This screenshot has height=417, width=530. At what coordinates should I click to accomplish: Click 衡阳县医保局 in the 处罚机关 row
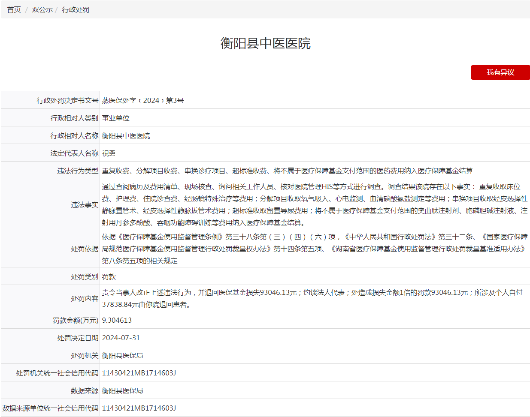[x=122, y=355]
